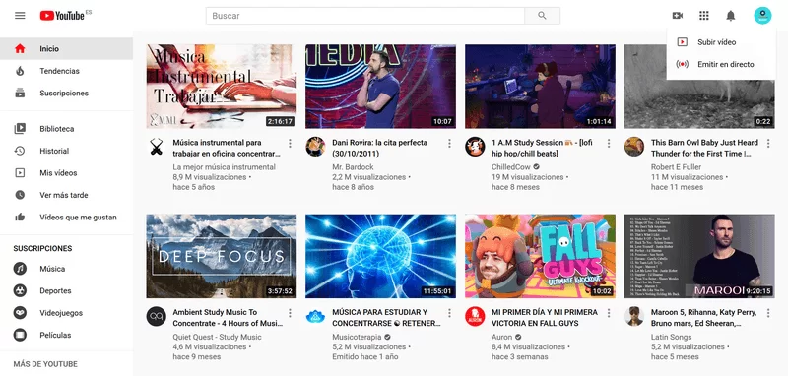788x376 pixels.
Task: Open the YouTube apps grid icon
Action: click(704, 16)
